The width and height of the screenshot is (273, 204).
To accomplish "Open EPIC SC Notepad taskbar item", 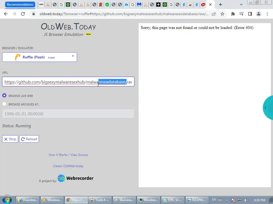I will coord(173,200).
